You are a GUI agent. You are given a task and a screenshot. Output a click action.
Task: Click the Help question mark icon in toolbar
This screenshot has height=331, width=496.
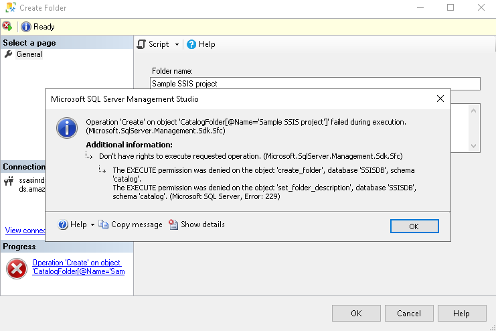pos(191,44)
